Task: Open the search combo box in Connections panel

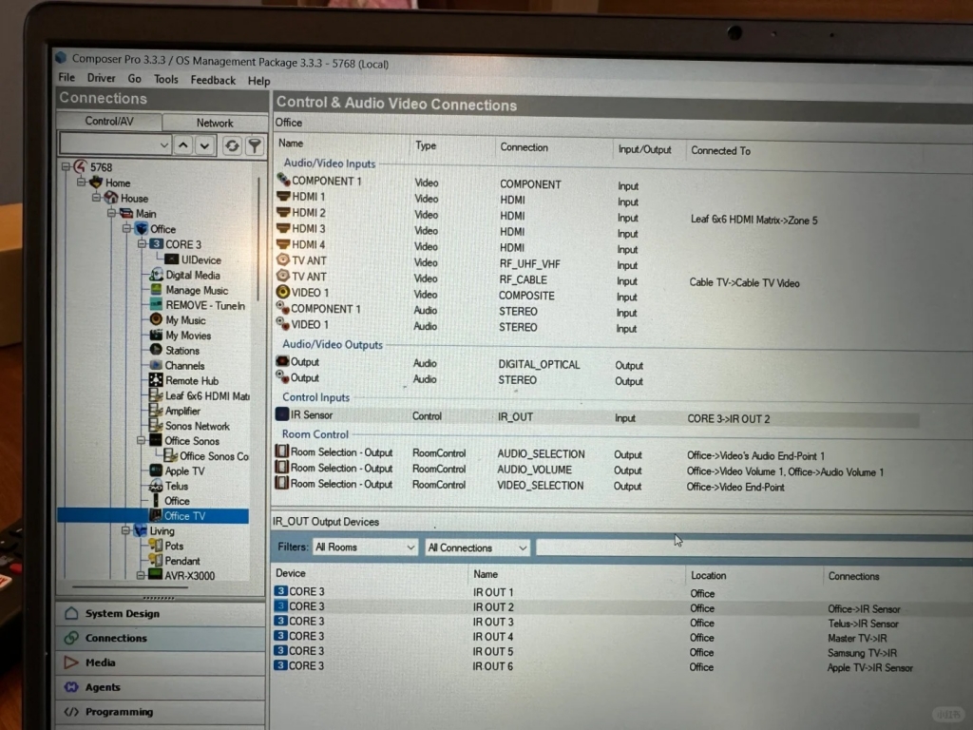Action: 115,144
